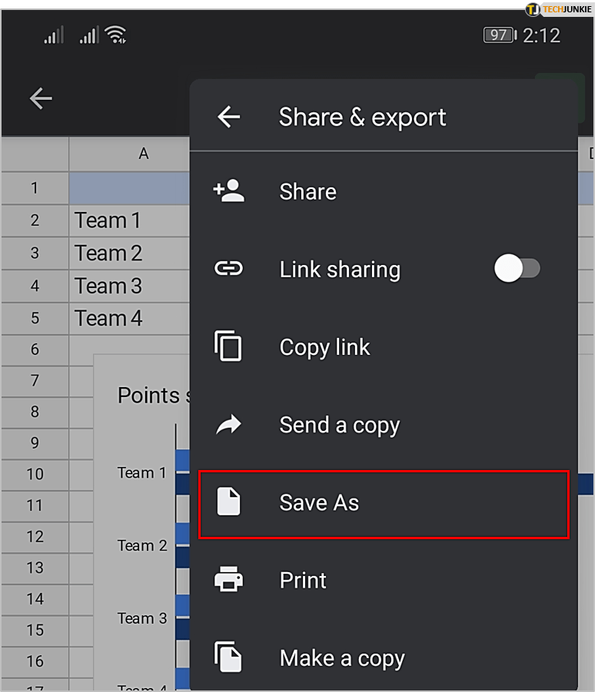Screen dimensions: 598x692
Task: Choose Save As from the menu
Action: 319,503
